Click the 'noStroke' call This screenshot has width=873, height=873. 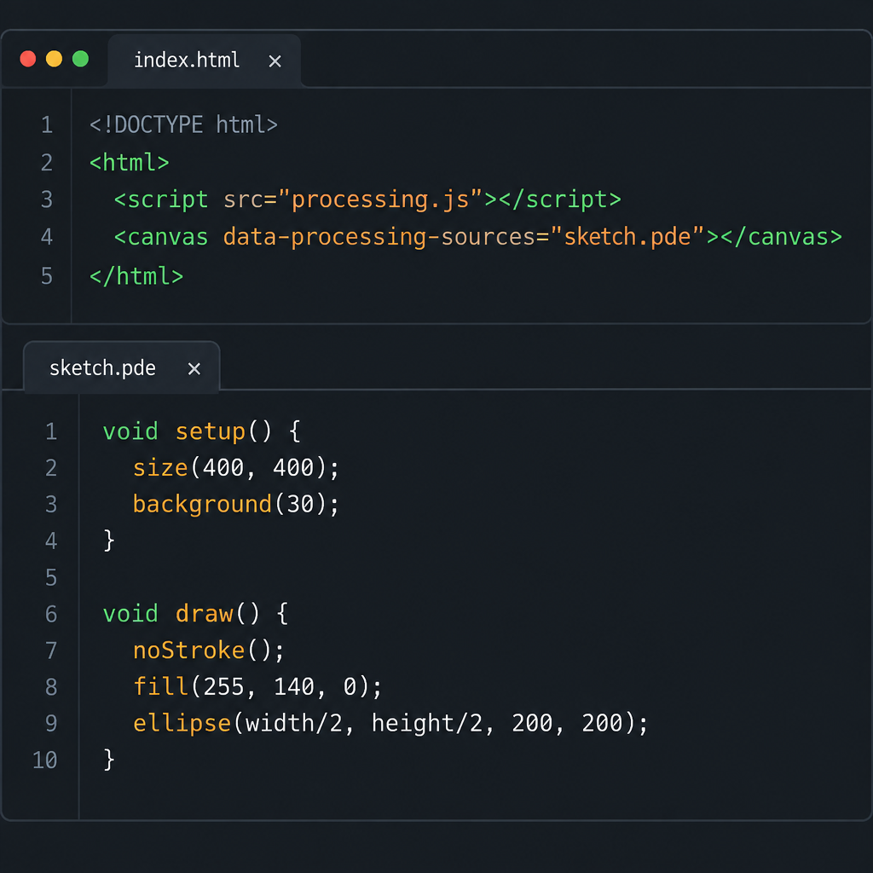point(188,650)
